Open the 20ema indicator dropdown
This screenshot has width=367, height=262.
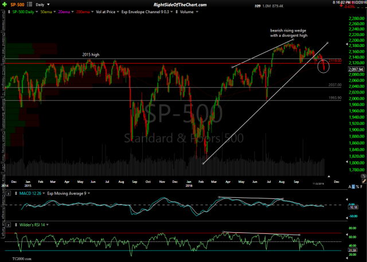(72, 11)
